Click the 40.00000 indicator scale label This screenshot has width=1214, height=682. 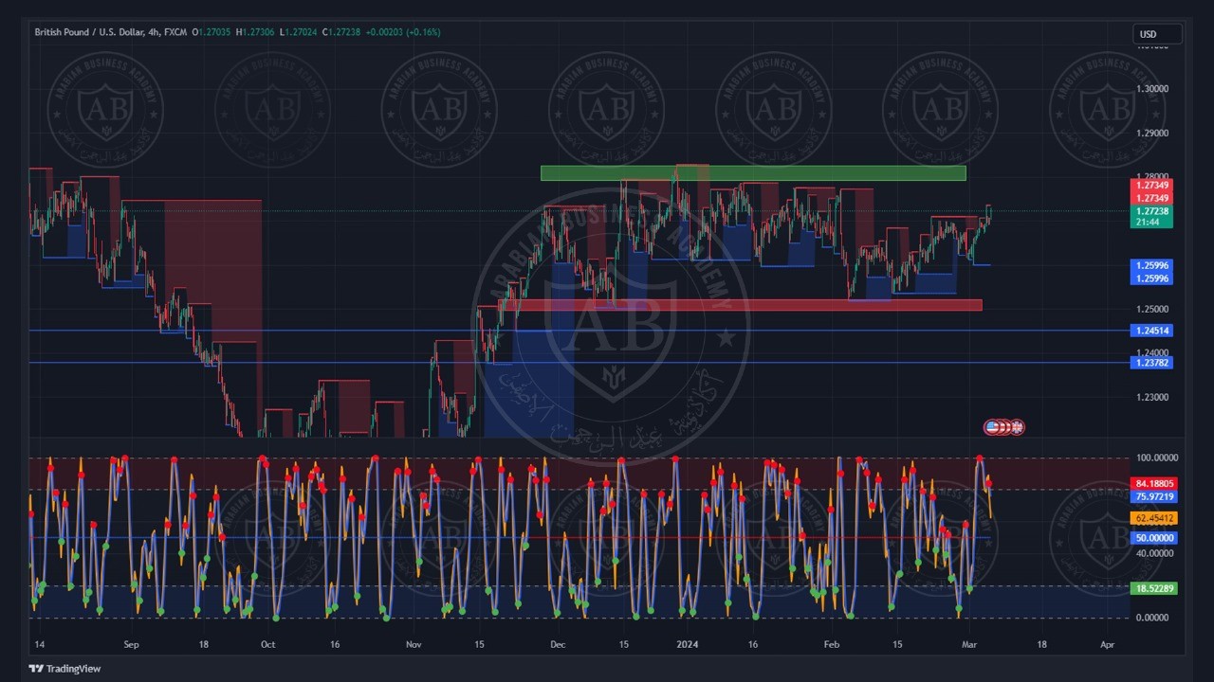click(1155, 553)
